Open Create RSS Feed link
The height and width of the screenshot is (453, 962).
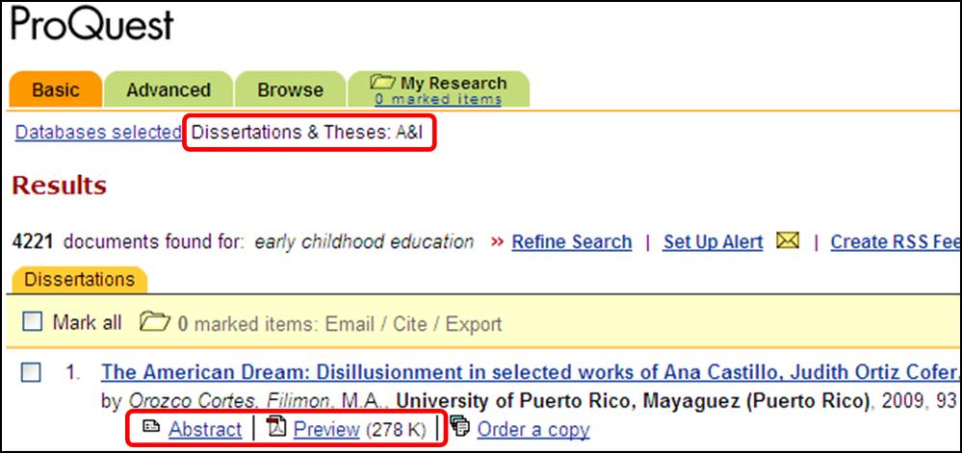click(x=894, y=242)
